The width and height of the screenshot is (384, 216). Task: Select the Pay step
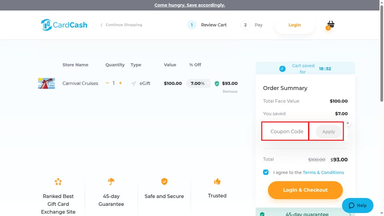pyautogui.click(x=258, y=25)
